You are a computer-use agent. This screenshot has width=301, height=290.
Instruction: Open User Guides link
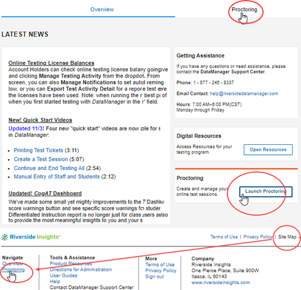[63, 276]
